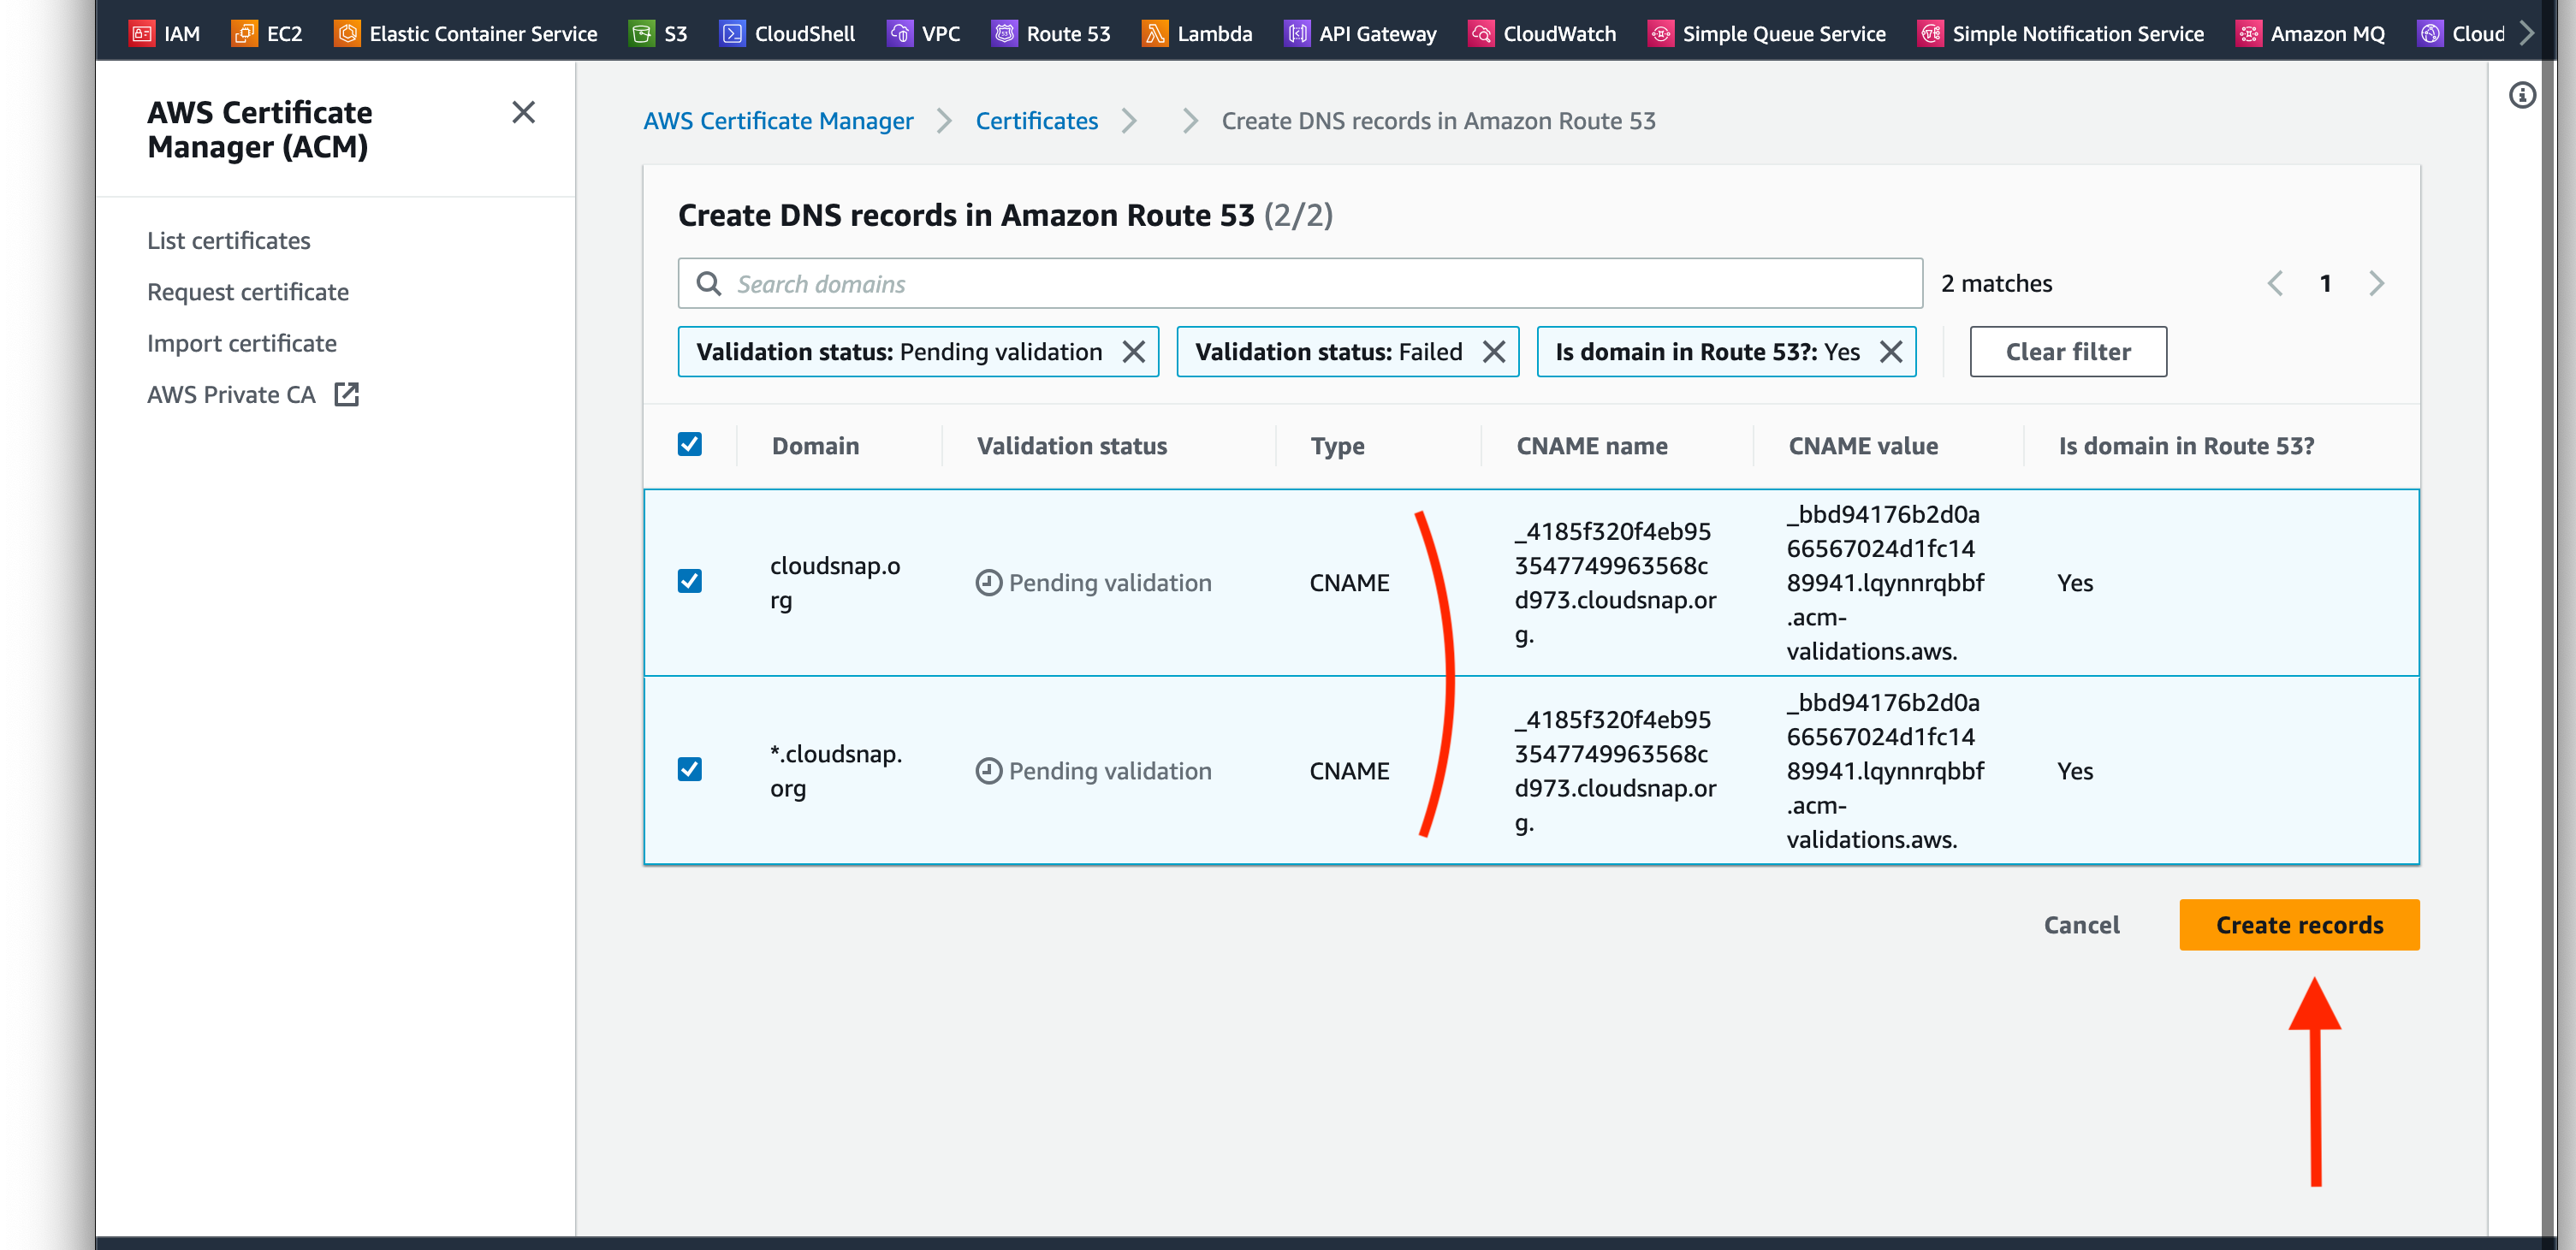Remove the Failed validation status filter chip
The height and width of the screenshot is (1250, 2576).
coord(1494,352)
